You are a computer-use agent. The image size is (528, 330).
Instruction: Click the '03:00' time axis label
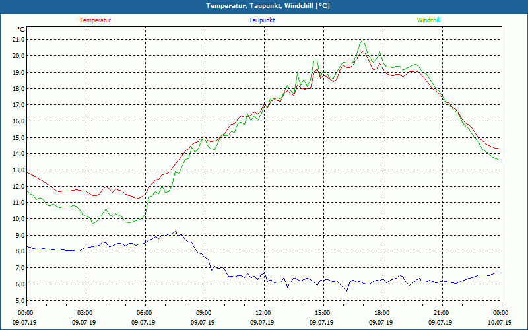tap(85, 313)
